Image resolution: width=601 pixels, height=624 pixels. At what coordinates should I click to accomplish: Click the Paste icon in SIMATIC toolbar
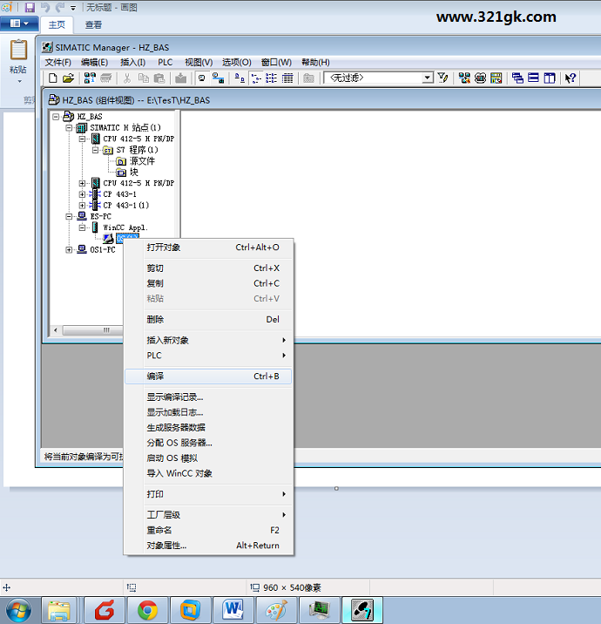coord(159,78)
